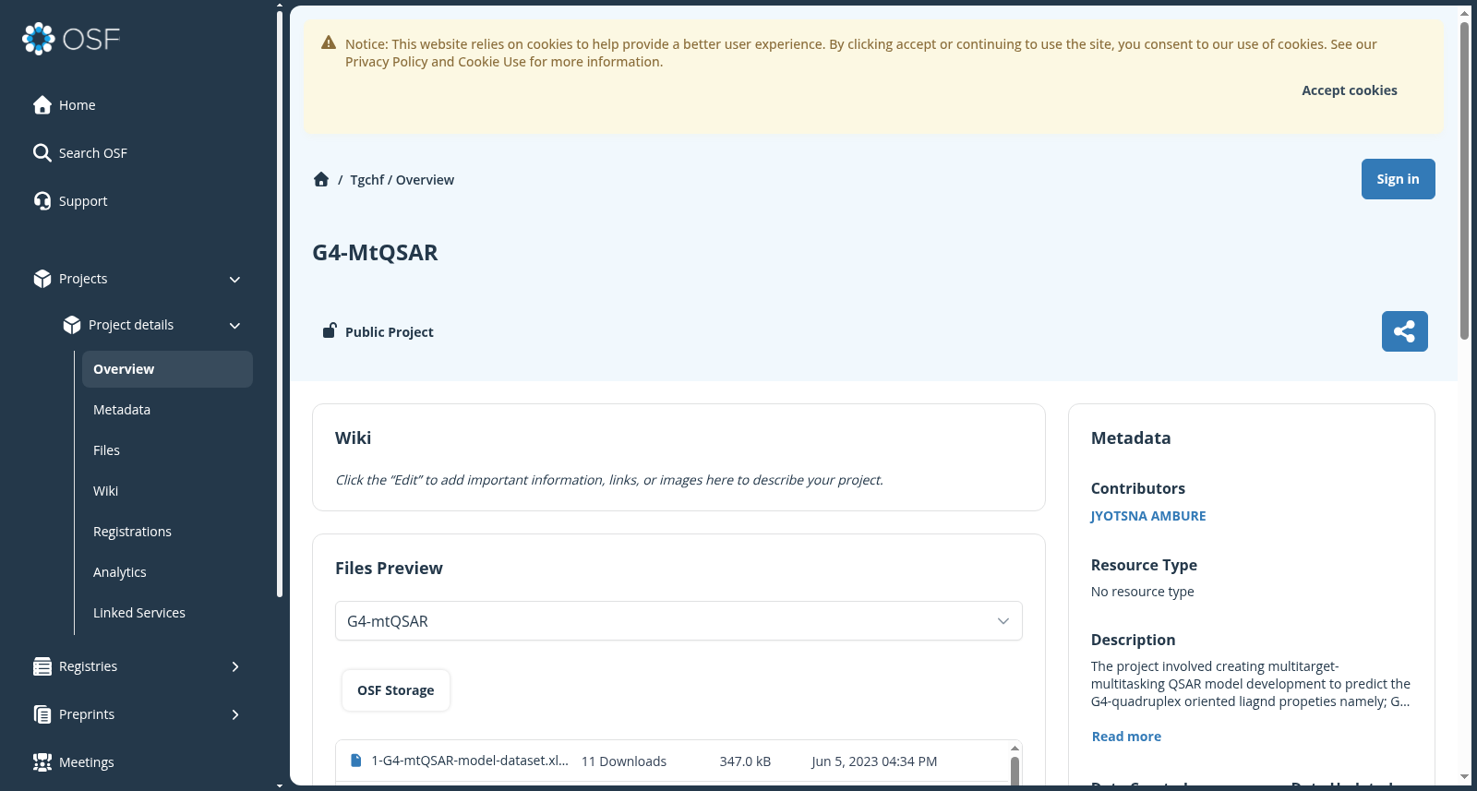Viewport: 1477px width, 791px height.
Task: Open Metadata in the sidebar
Action: coord(122,410)
